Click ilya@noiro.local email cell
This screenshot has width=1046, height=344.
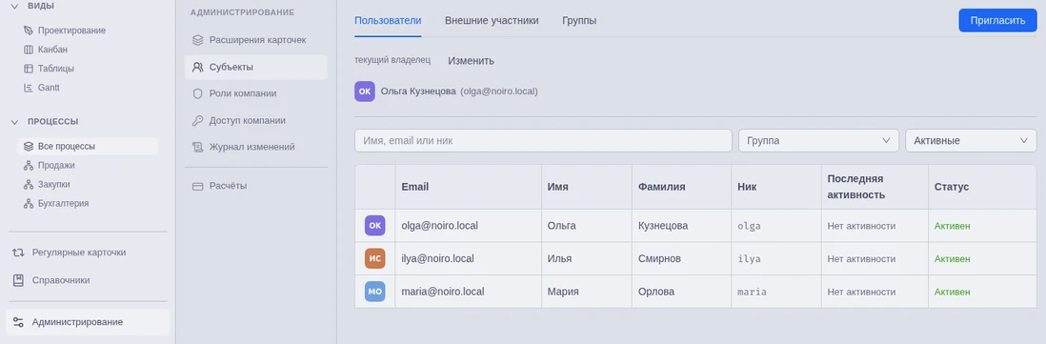tap(468, 258)
